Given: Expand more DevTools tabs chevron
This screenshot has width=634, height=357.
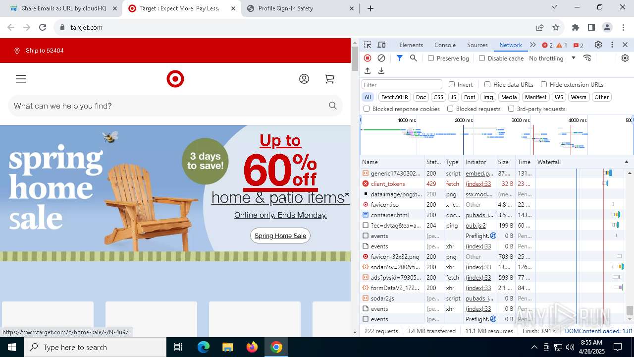Looking at the screenshot, I should [533, 45].
